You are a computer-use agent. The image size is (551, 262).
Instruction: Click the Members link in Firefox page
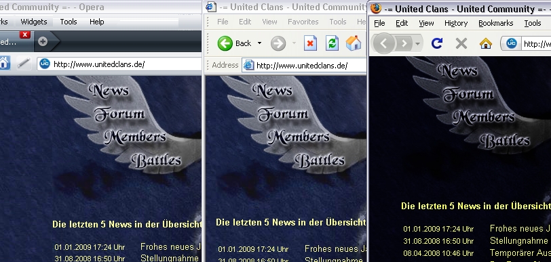pyautogui.click(x=484, y=118)
